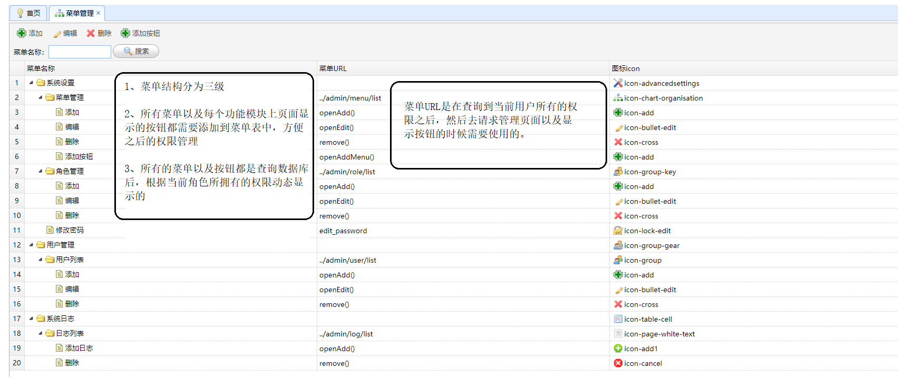The width and height of the screenshot is (916, 388).
Task: Select the 修改密码 tree item
Action: click(70, 230)
